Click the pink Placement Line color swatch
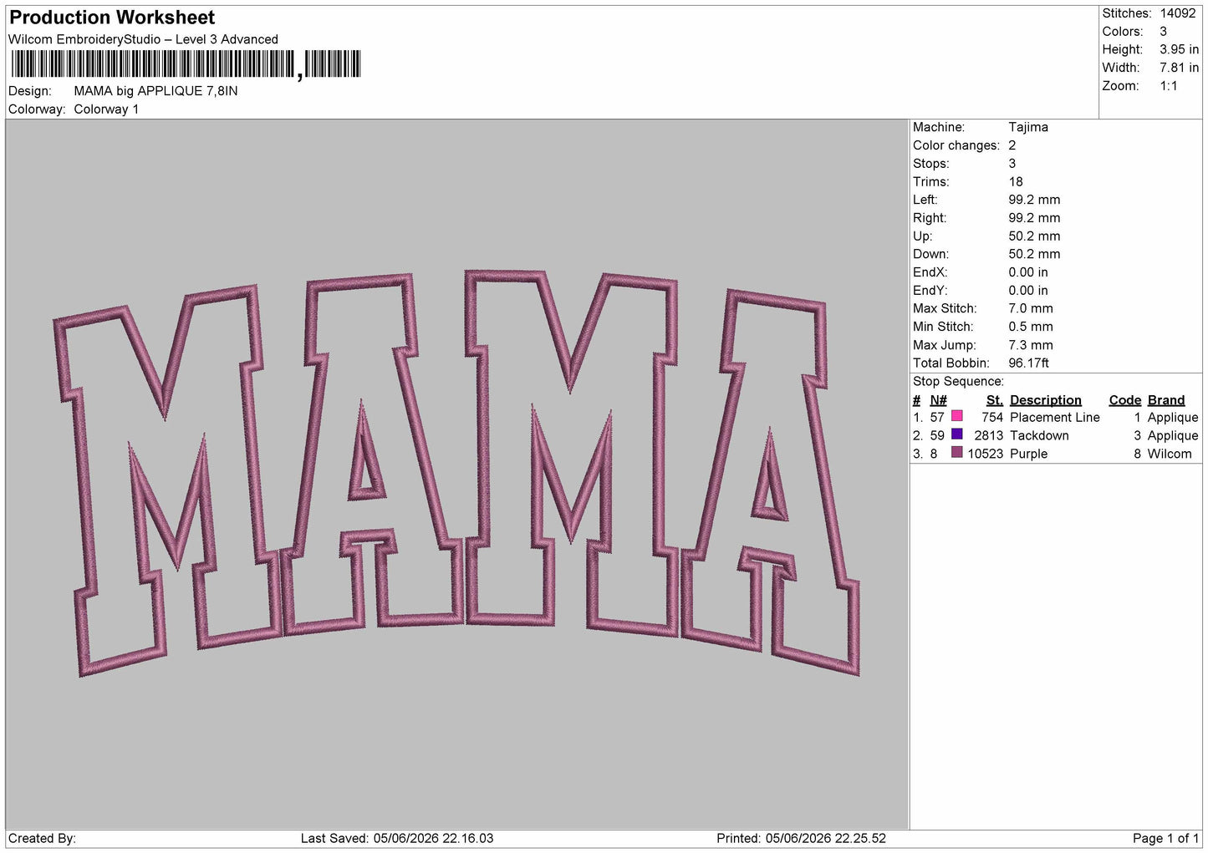This screenshot has height=853, width=1208. (x=957, y=416)
